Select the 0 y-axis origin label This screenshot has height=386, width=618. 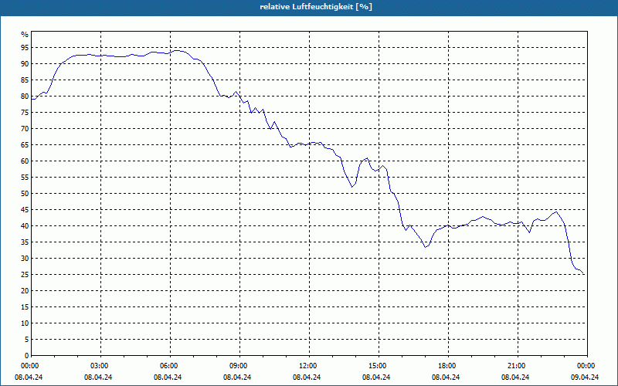tap(26, 356)
